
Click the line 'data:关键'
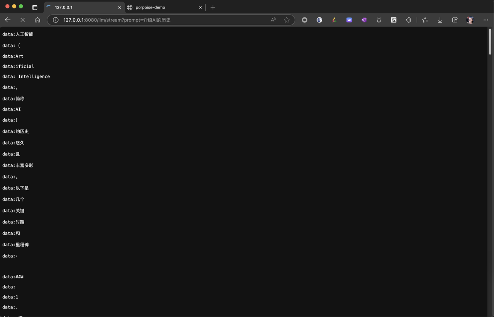14,211
